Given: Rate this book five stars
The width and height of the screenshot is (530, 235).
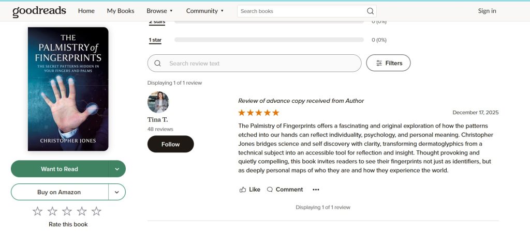Looking at the screenshot, I should click(x=96, y=211).
